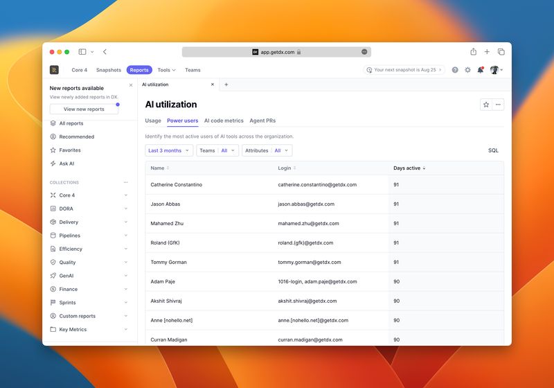Open the Attributes filter dropdown

[x=267, y=150]
